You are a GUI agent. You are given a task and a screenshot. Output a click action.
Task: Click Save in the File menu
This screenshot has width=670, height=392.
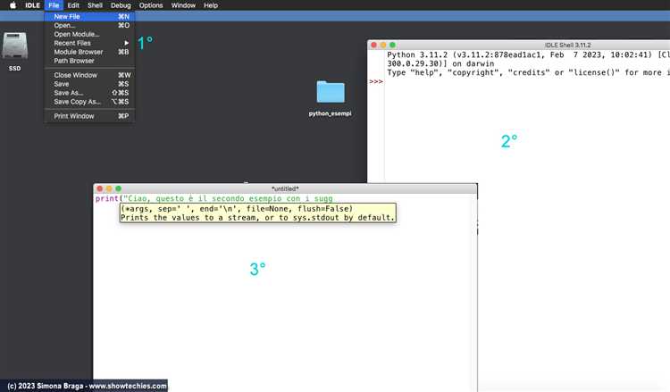click(89, 84)
